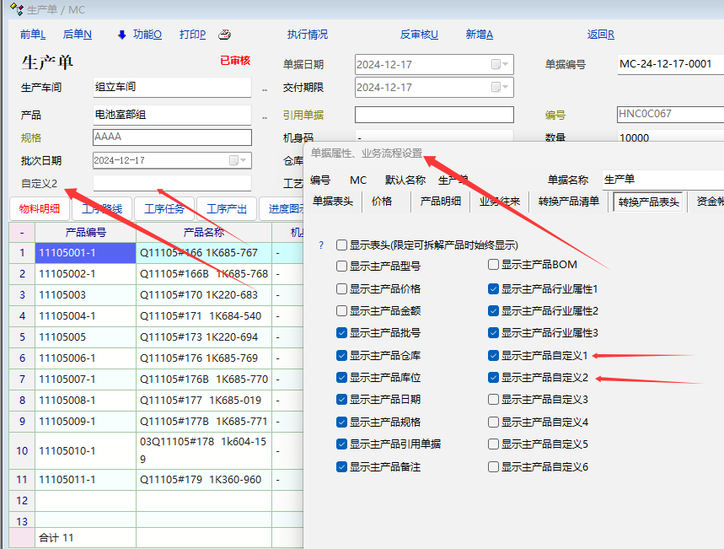The width and height of the screenshot is (724, 549).
Task: Click the blue down-arrow icon before 功能O
Action: [x=122, y=35]
